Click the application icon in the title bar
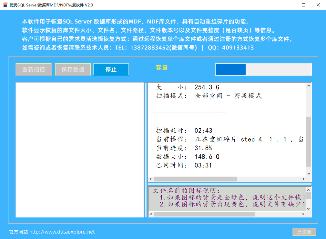Viewport: 326px width, 239px height. (5, 5)
